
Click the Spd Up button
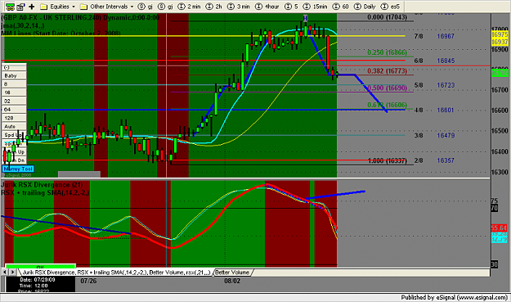15,135
